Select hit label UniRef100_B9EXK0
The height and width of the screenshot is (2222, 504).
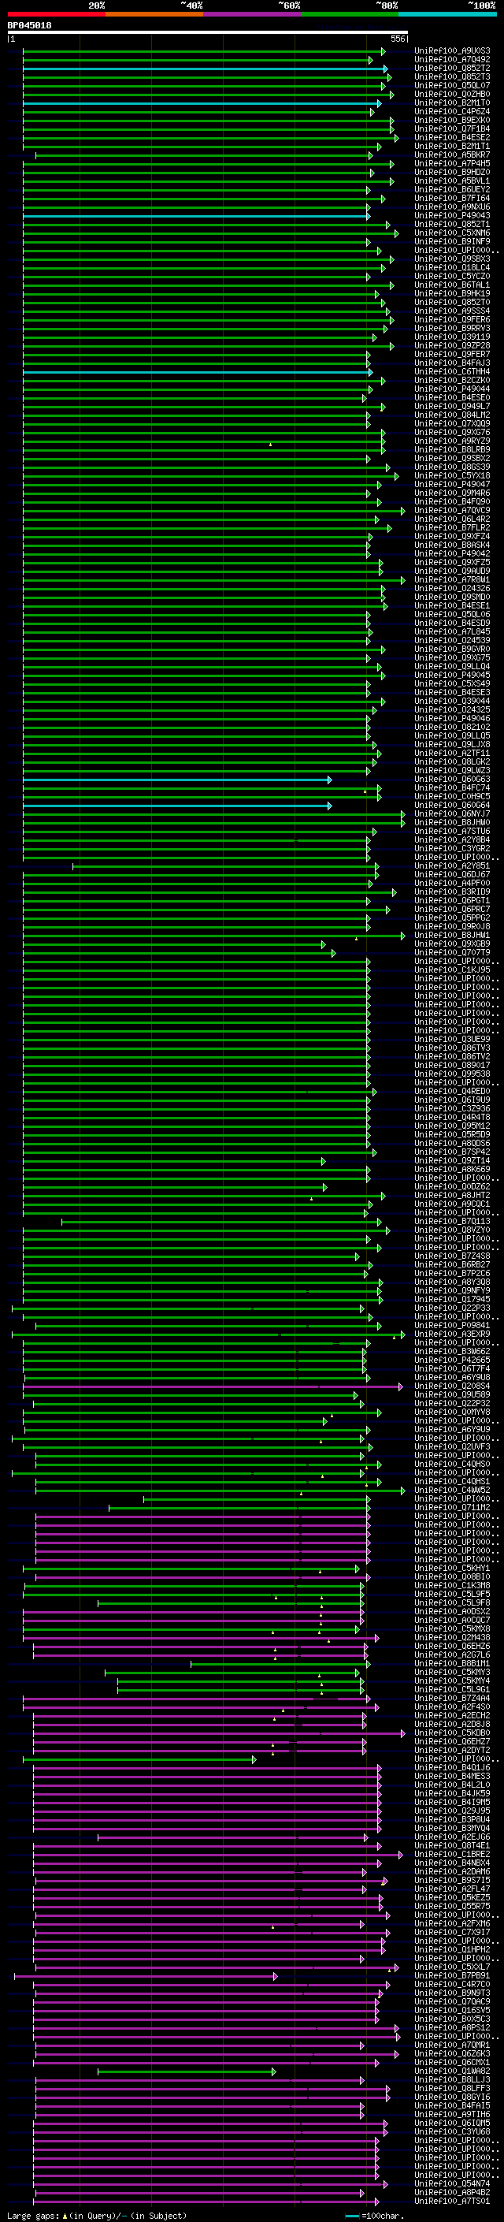[452, 120]
